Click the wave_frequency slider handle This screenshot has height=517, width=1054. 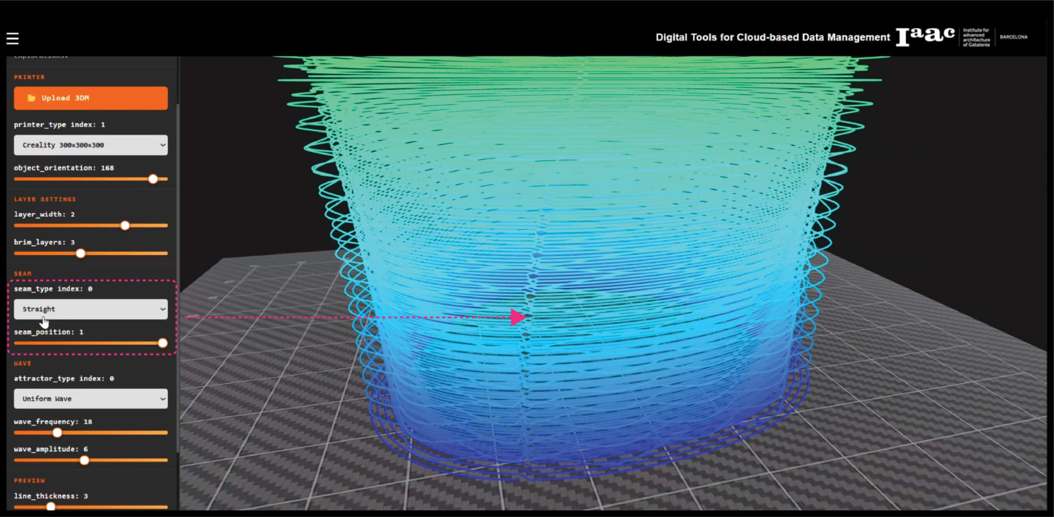point(57,433)
